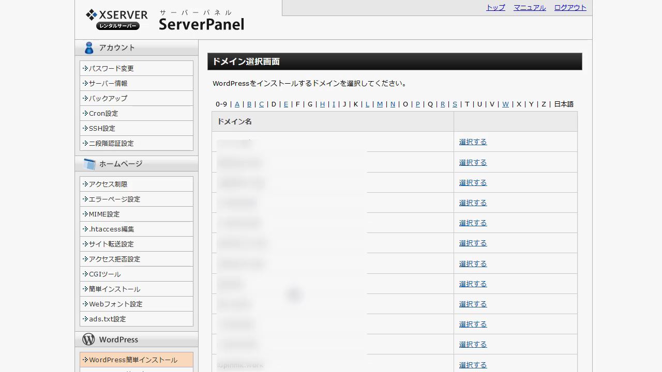Click the WordPress logo icon in sidebar
Viewport: 662px width, 372px height.
[x=88, y=339]
